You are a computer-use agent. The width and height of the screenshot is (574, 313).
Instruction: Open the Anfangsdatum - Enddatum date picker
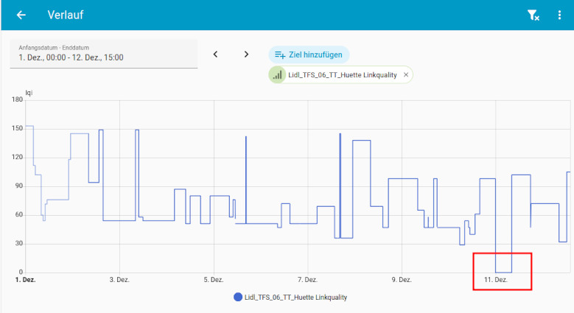click(103, 53)
